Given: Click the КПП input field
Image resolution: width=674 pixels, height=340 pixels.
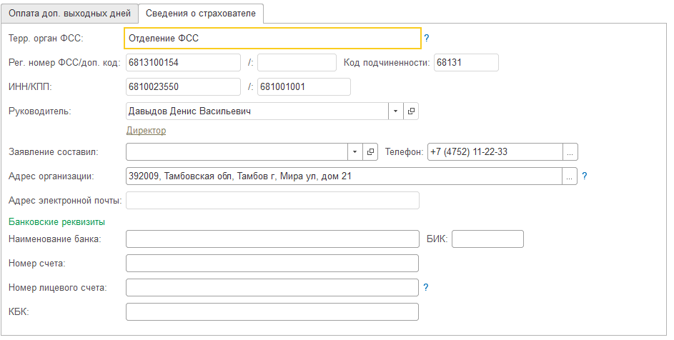Looking at the screenshot, I should pos(304,86).
